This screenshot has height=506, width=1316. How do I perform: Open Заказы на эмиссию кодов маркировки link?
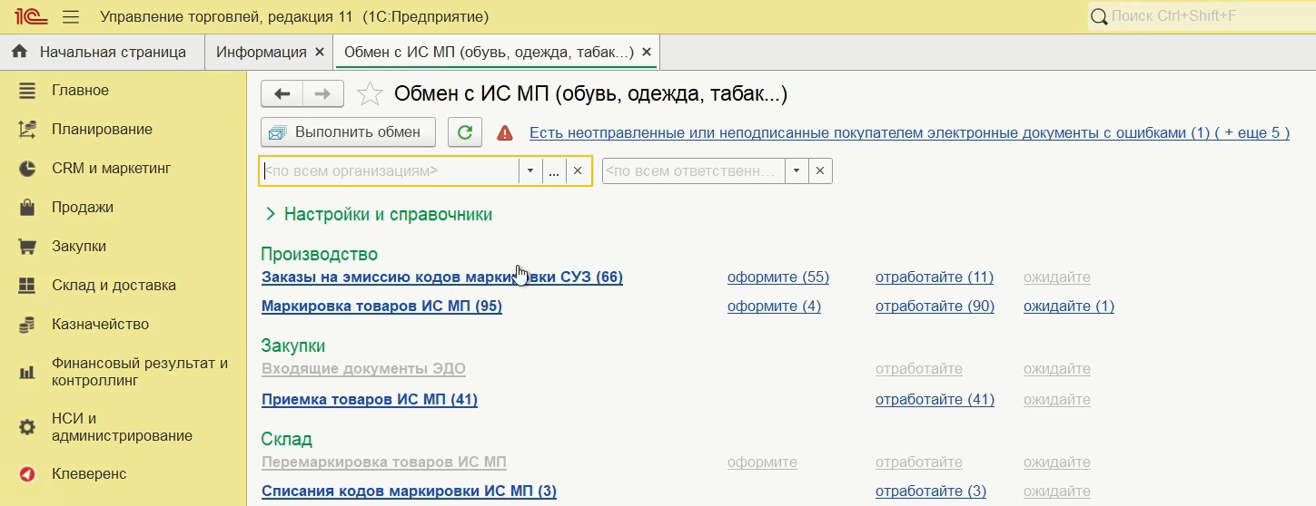441,277
